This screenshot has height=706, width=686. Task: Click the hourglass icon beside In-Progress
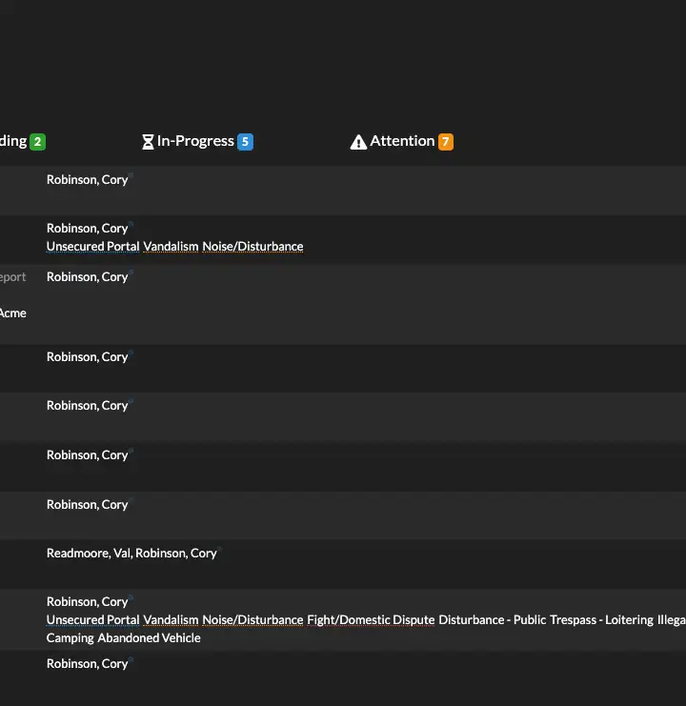pos(148,142)
